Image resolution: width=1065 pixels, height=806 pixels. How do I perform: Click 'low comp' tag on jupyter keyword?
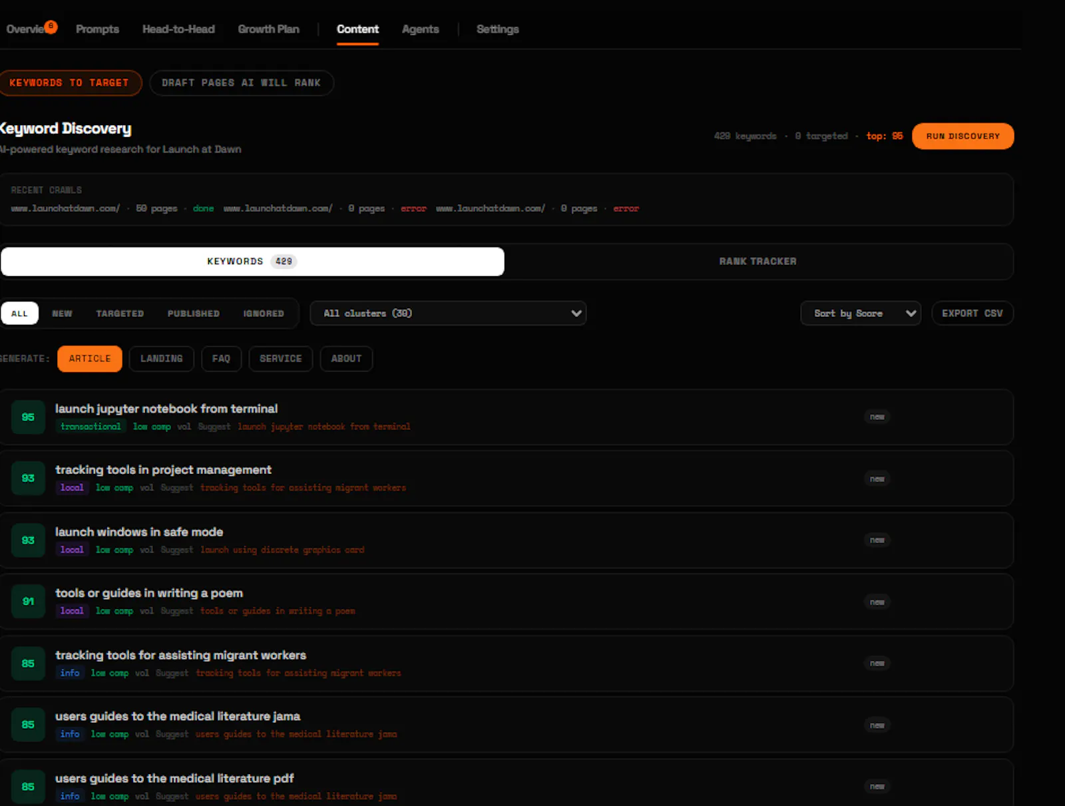tap(152, 427)
